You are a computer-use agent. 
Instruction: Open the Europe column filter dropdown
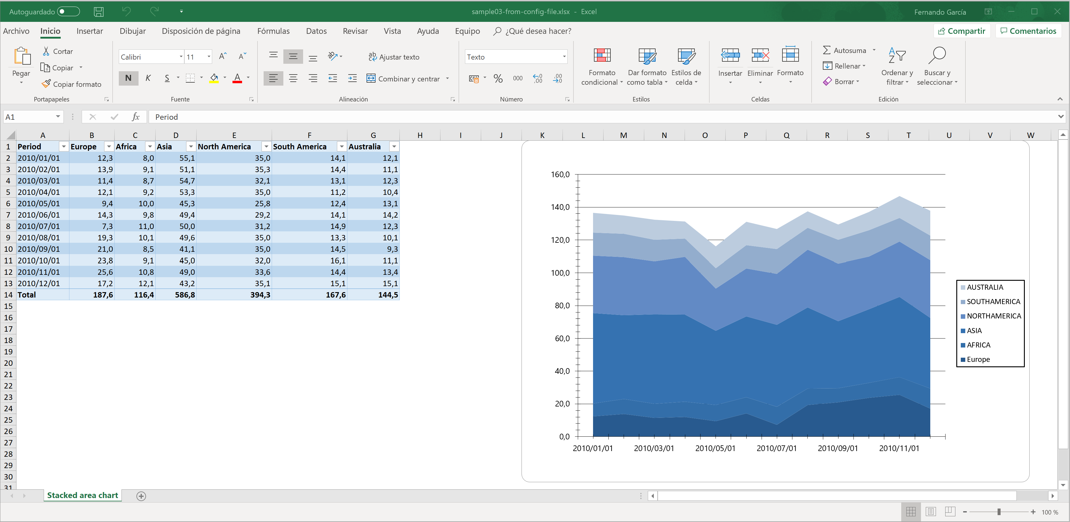[x=109, y=147]
